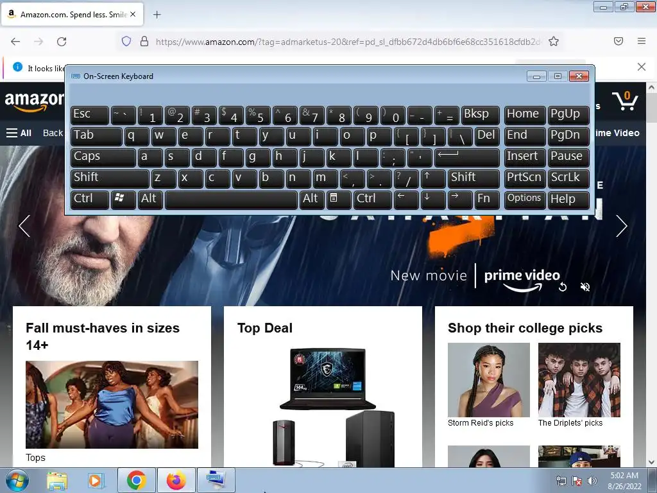Open the taskbar clock showing 5:02 AM

coord(624,481)
